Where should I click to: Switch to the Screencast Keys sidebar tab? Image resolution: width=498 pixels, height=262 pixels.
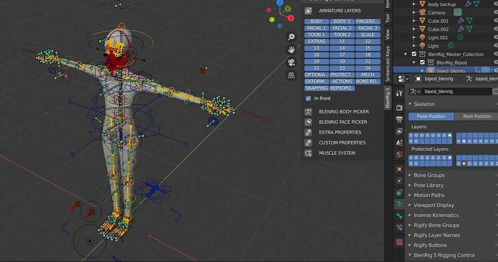click(388, 64)
